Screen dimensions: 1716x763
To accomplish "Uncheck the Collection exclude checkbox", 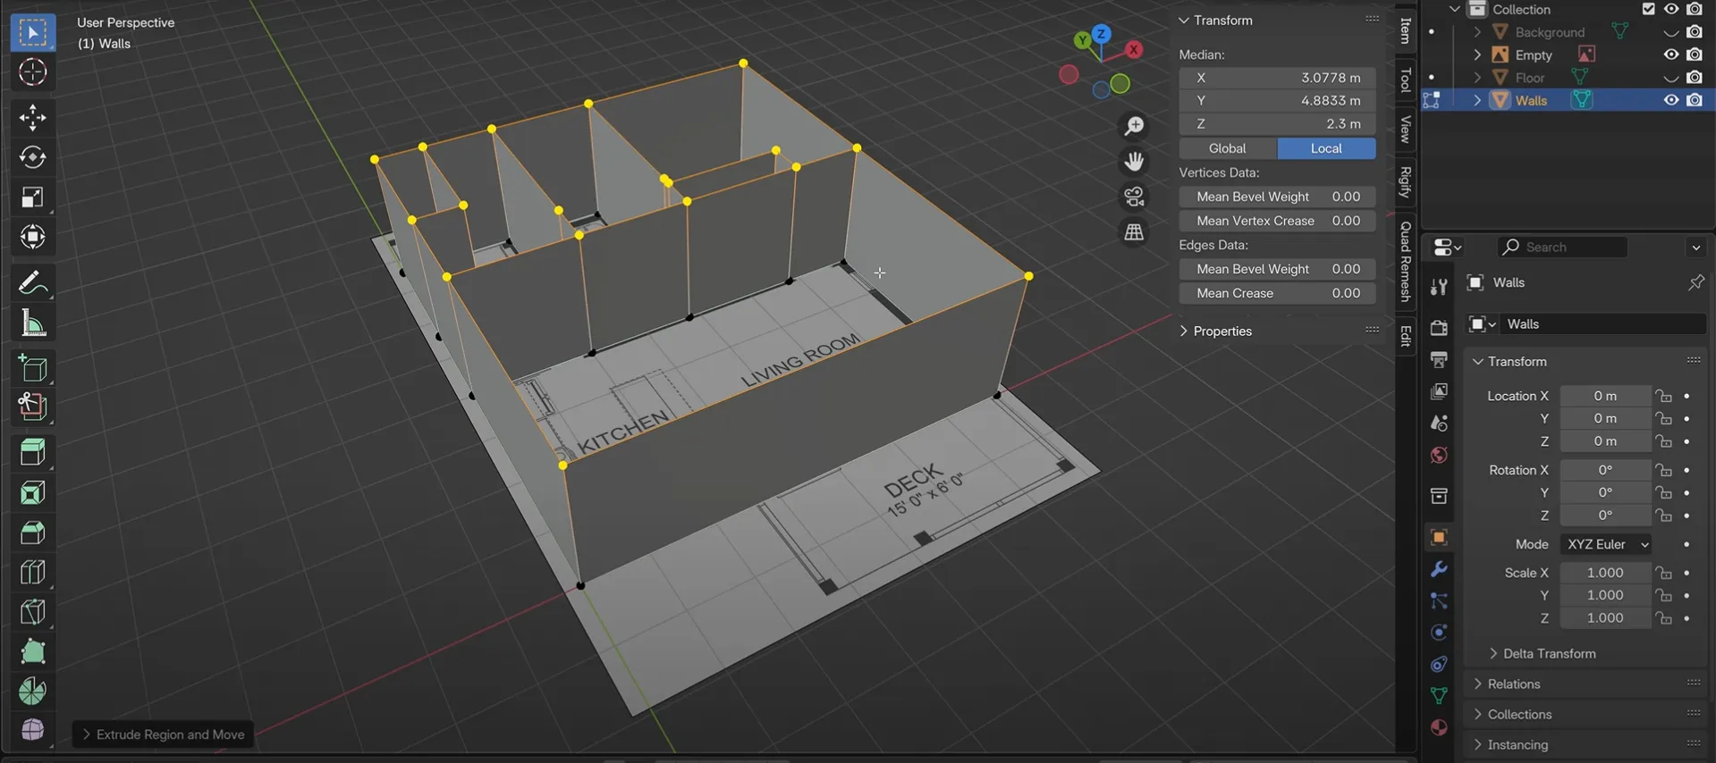I will (1648, 9).
